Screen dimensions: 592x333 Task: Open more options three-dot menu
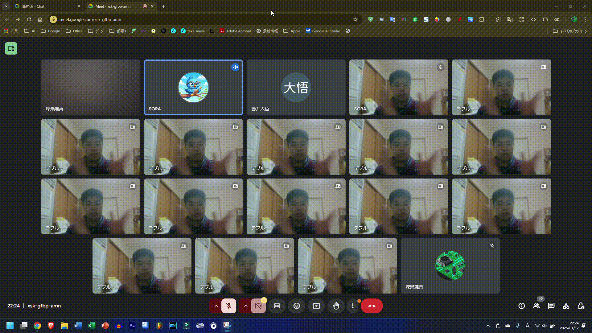[x=353, y=306]
